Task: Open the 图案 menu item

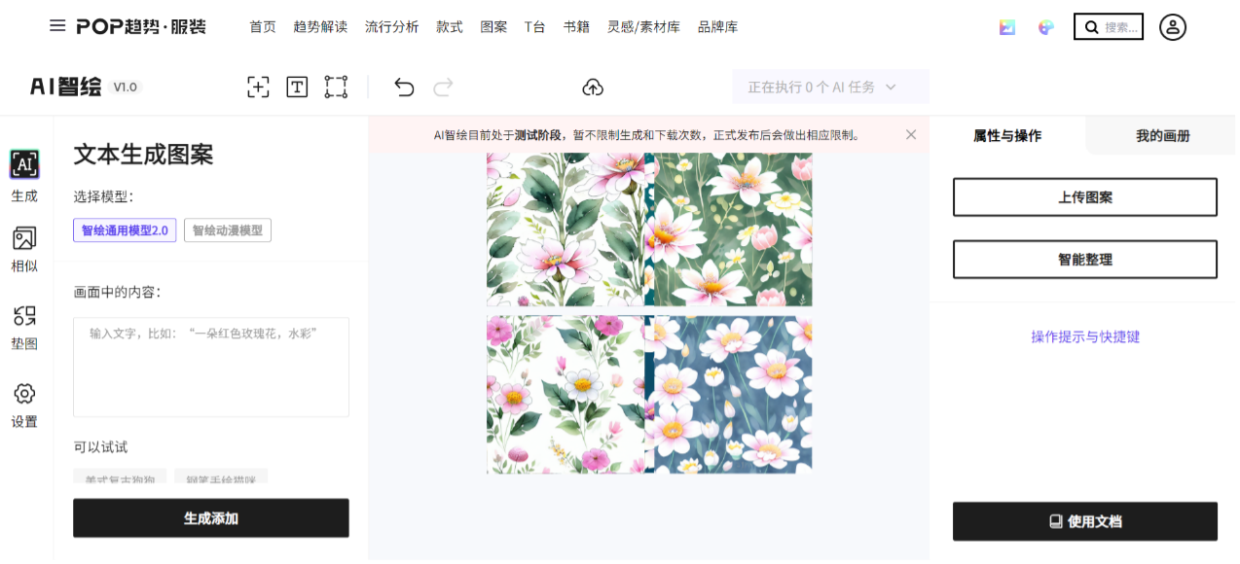Action: [x=493, y=27]
